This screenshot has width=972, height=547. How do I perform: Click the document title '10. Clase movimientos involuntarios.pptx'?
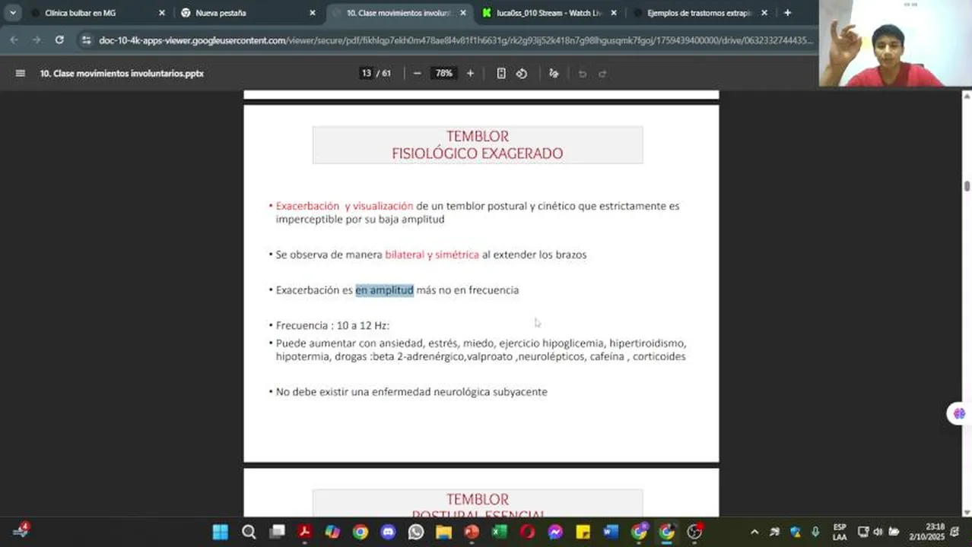pyautogui.click(x=122, y=74)
